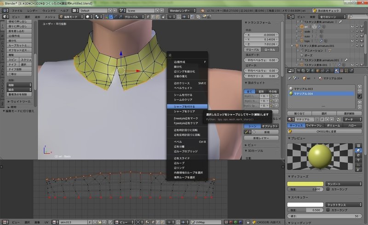Open the Blenderレンダー engine dropdown
Screen dimensions: 368x225
[x=182, y=11]
